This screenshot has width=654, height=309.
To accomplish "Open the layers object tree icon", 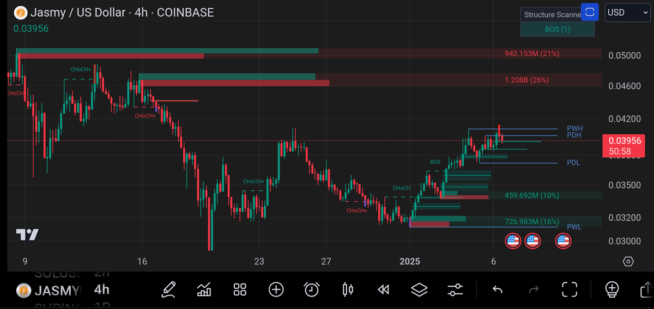I will click(419, 289).
